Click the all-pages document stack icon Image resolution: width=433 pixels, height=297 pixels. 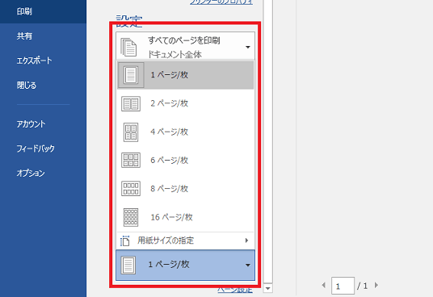[128, 47]
